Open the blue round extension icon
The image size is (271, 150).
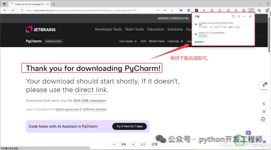click(189, 10)
